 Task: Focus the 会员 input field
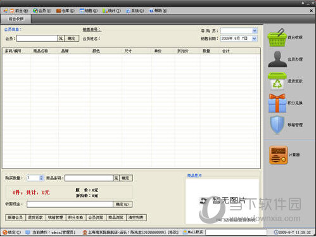tap(37, 39)
